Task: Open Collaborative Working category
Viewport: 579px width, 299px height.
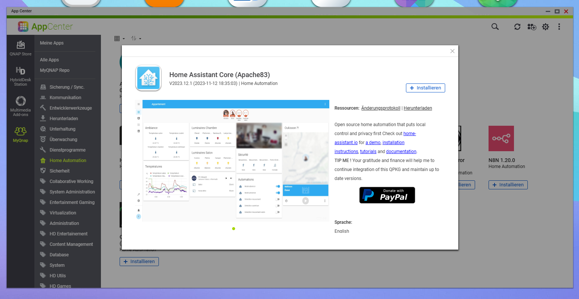Action: pos(67,181)
